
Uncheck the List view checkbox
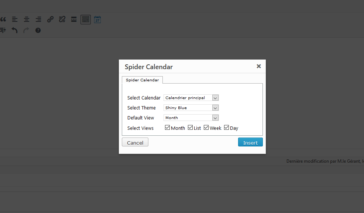[x=190, y=128]
